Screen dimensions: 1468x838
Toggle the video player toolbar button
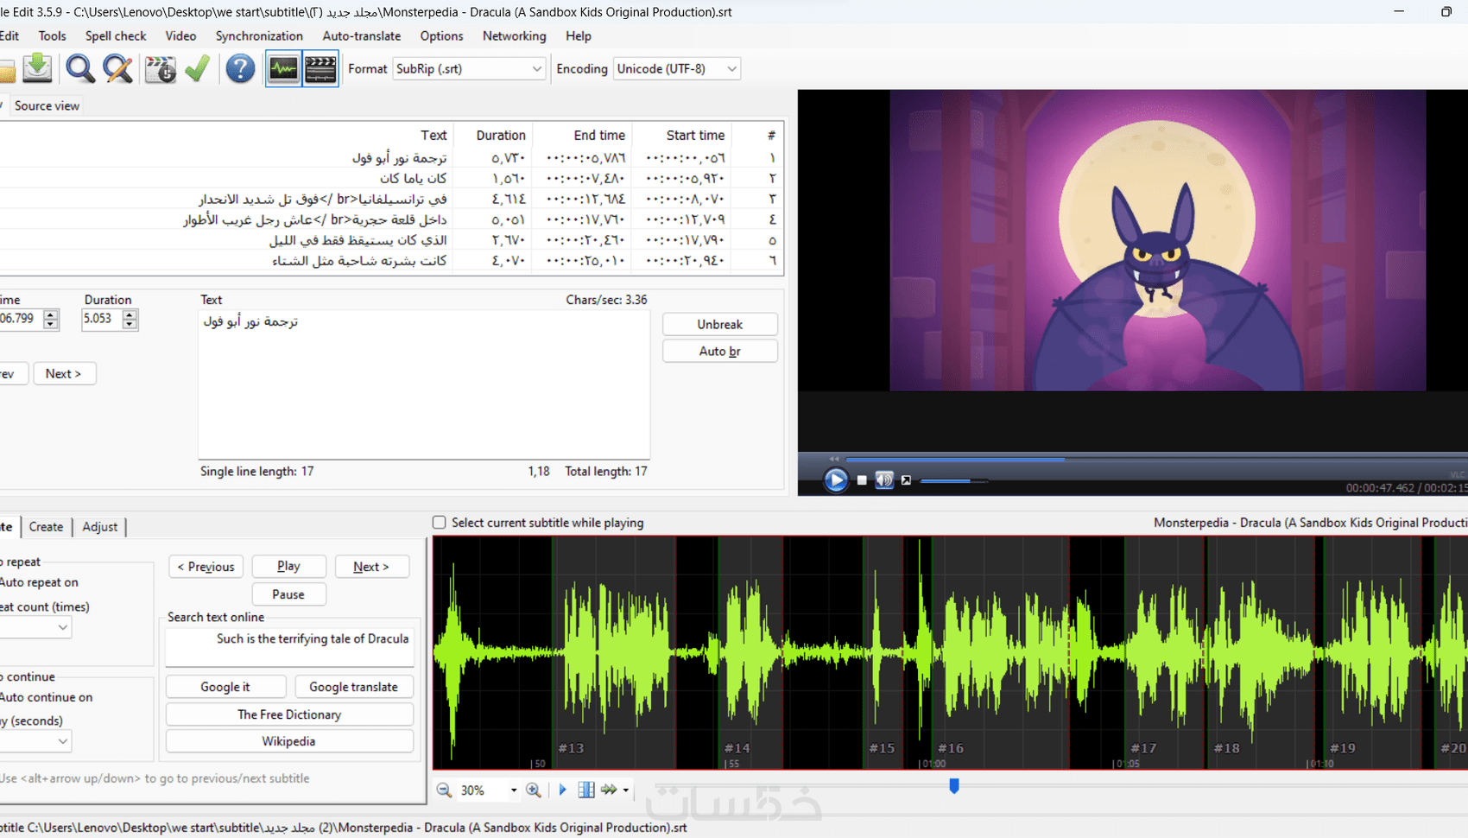click(x=320, y=68)
